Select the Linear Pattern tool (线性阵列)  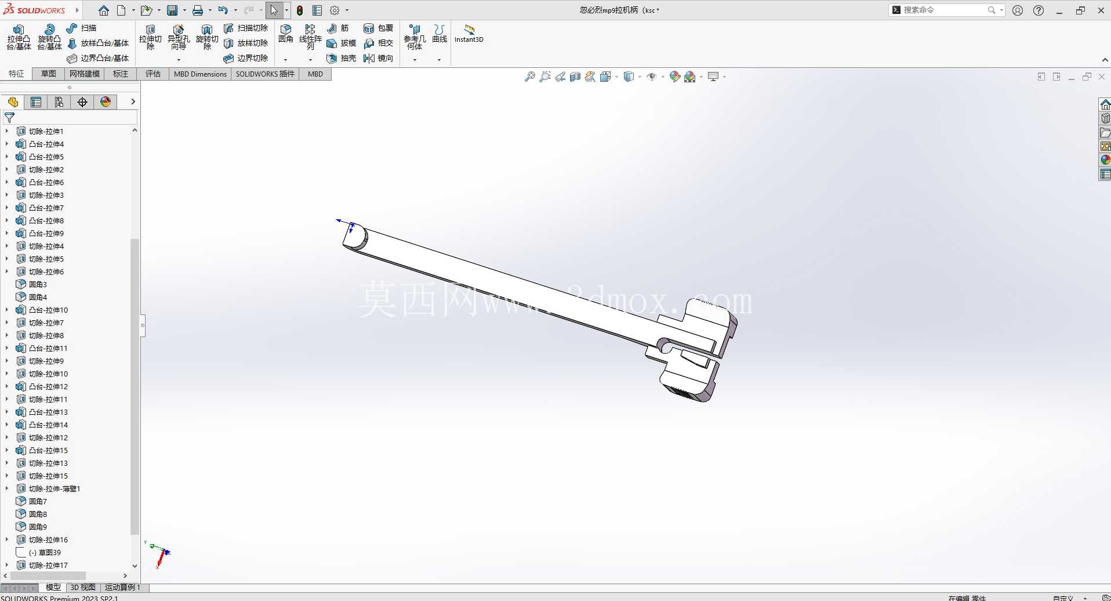tap(310, 37)
